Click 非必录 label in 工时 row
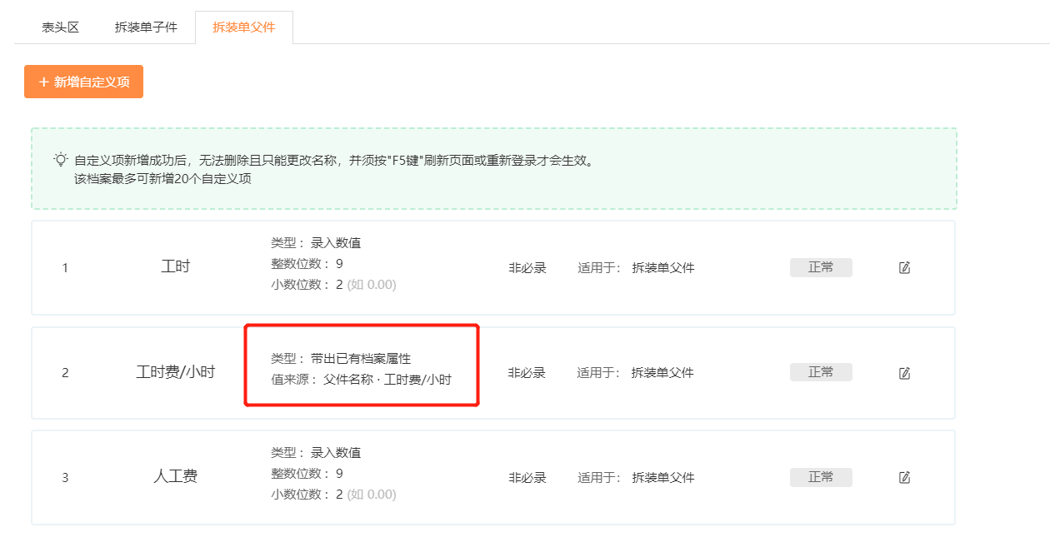The width and height of the screenshot is (1050, 552). [527, 268]
